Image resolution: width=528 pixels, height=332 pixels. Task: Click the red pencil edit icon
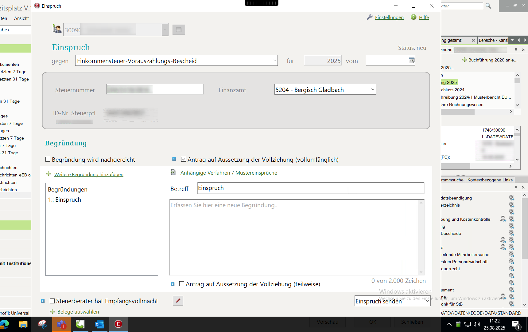[x=178, y=301]
